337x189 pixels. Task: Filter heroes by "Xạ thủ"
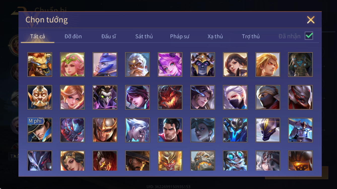(x=215, y=36)
